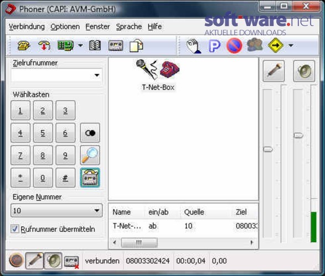Viewport: 325px width, 276px height.
Task: Click the blue P park call icon
Action: [x=214, y=46]
